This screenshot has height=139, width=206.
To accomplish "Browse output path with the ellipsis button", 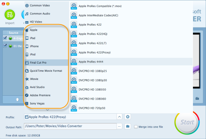I will 119,126.
